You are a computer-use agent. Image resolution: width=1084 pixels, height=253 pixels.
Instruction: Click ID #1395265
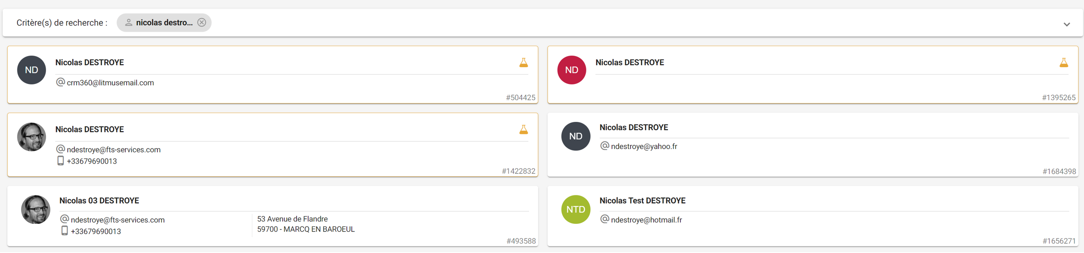point(1058,98)
